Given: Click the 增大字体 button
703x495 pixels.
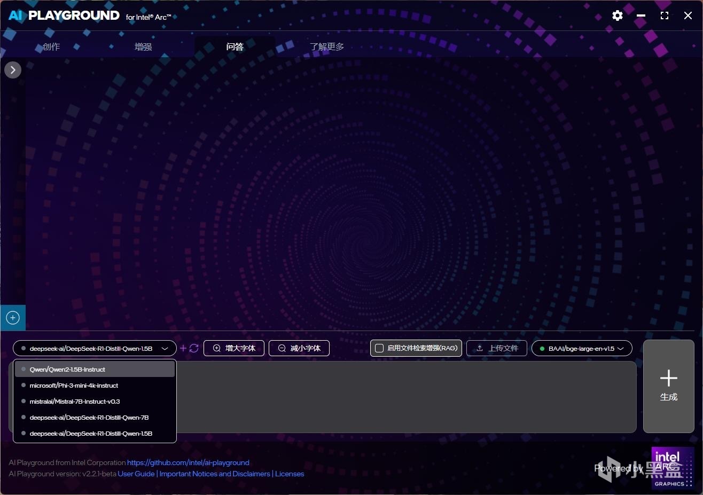Looking at the screenshot, I should pyautogui.click(x=234, y=348).
